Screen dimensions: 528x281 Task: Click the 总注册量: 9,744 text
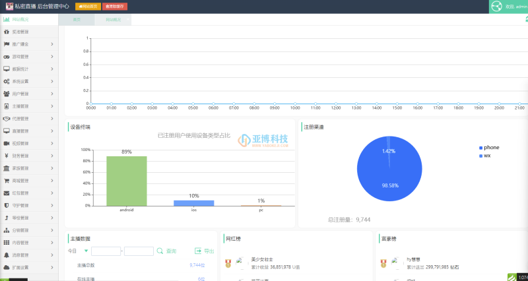click(x=349, y=220)
